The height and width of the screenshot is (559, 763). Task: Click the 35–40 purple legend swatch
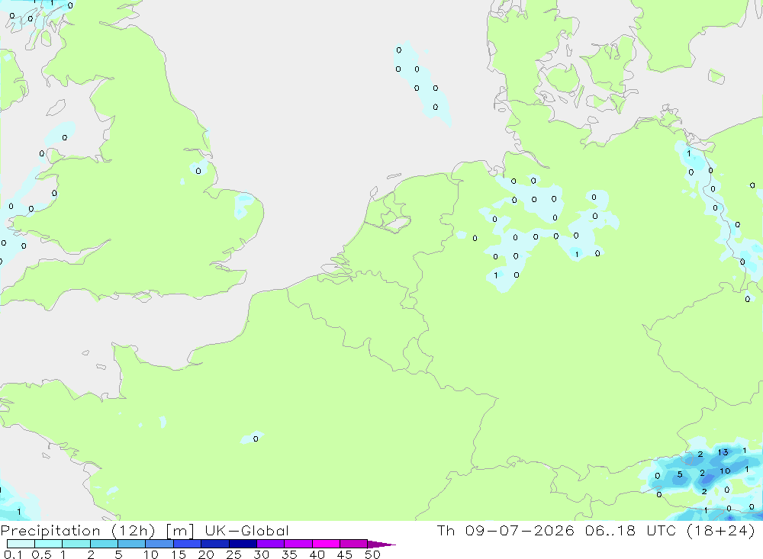click(x=298, y=544)
